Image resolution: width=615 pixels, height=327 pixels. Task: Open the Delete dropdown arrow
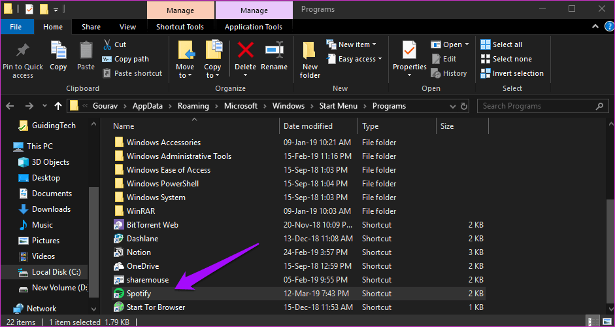point(246,75)
